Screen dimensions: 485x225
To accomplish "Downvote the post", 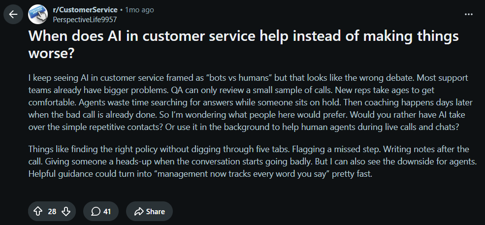I will (66, 211).
